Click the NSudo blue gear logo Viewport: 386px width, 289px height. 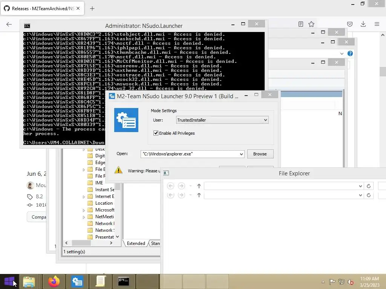(126, 120)
